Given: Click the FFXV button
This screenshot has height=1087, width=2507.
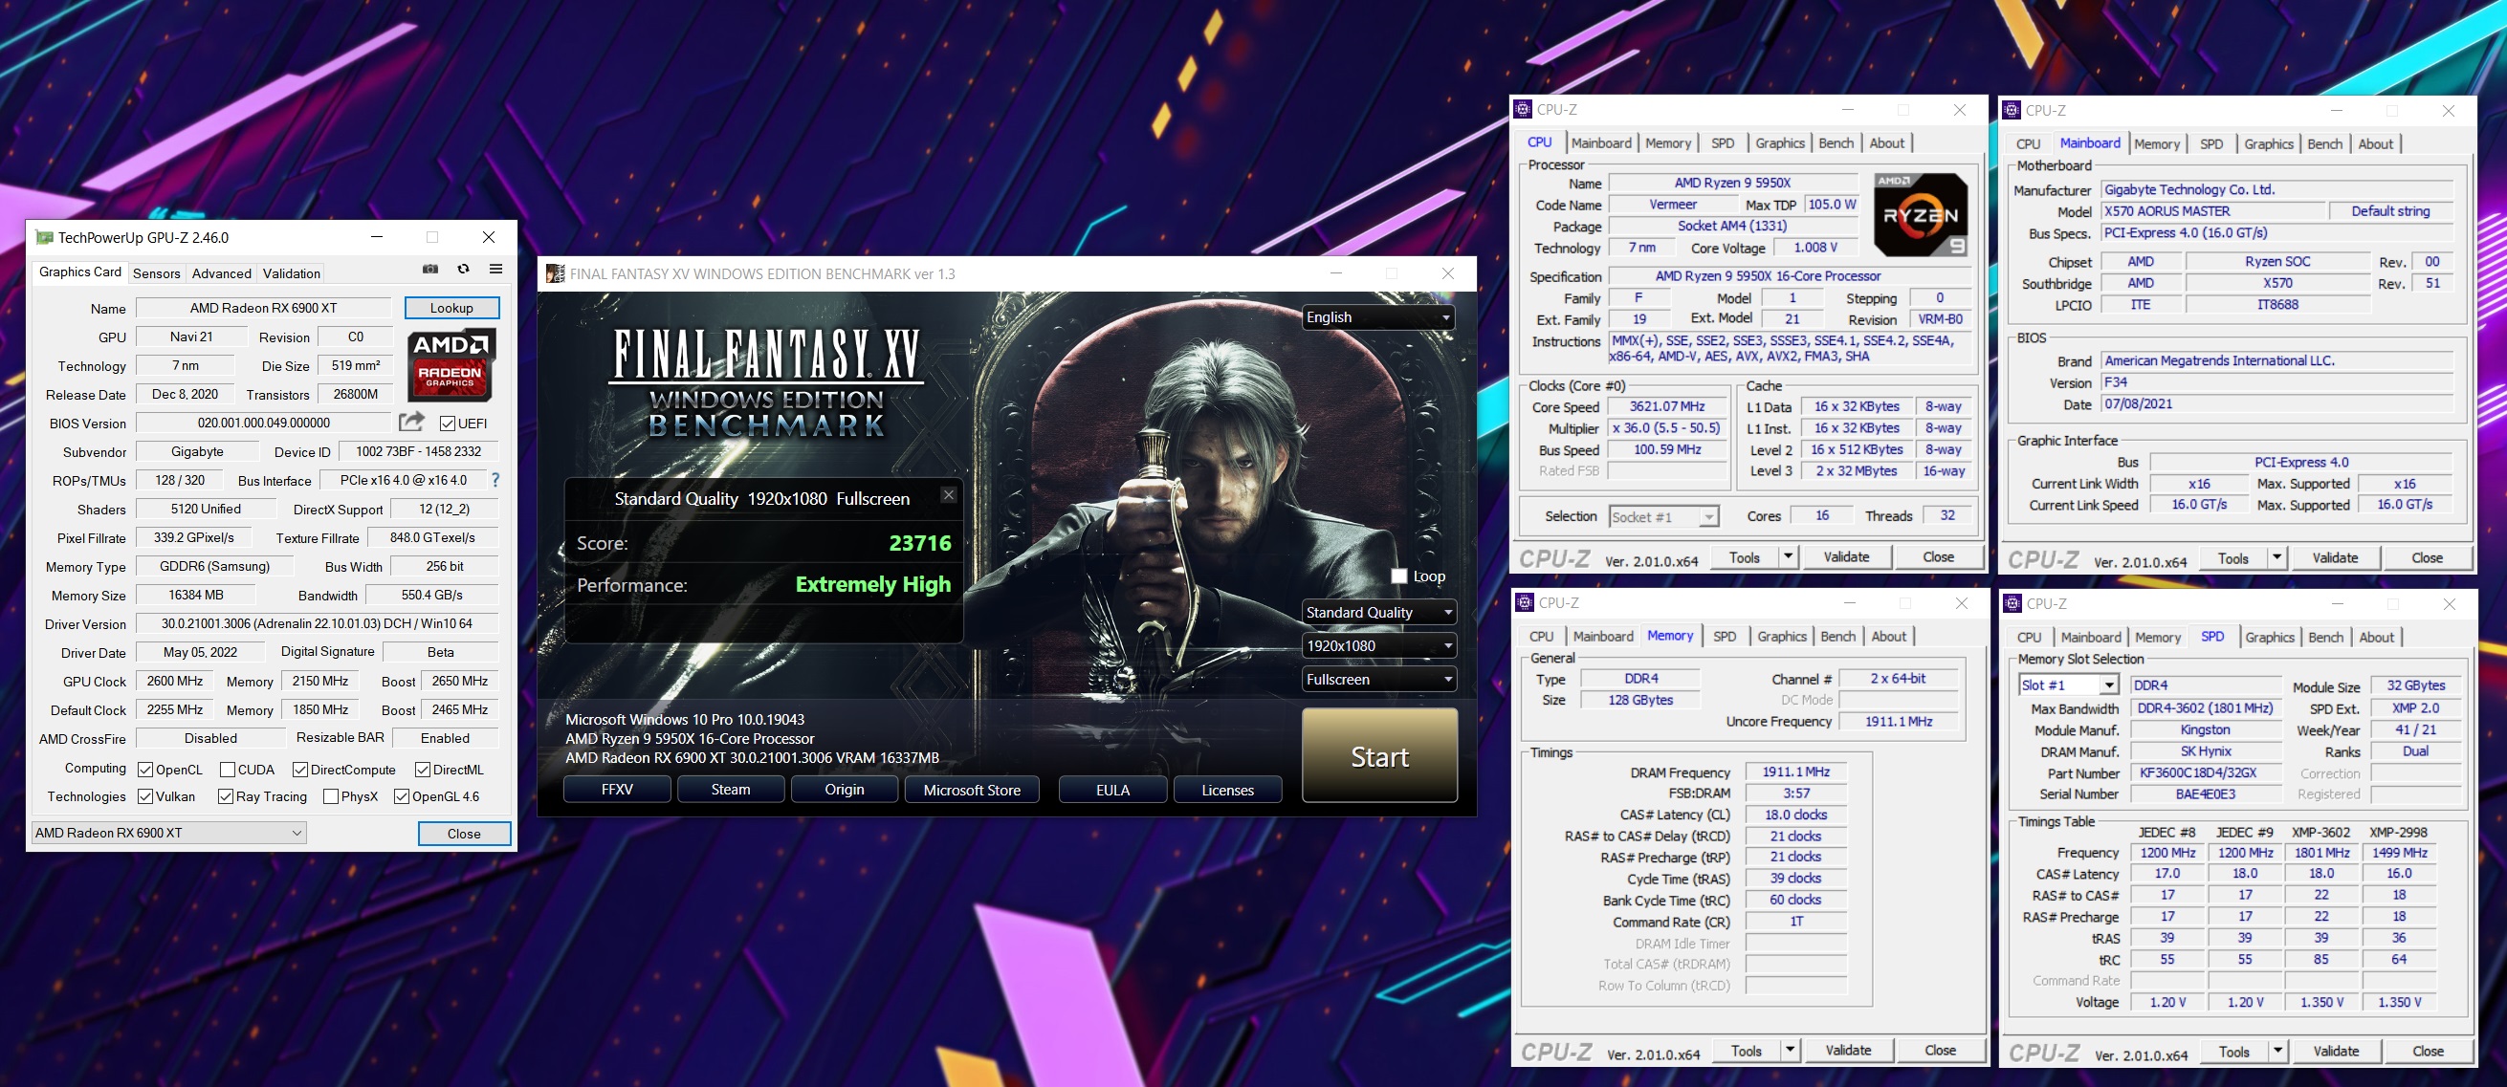Looking at the screenshot, I should 617,790.
